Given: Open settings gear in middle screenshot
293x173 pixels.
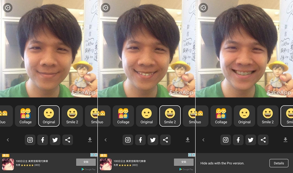Looking at the screenshot, I should coord(105,8).
